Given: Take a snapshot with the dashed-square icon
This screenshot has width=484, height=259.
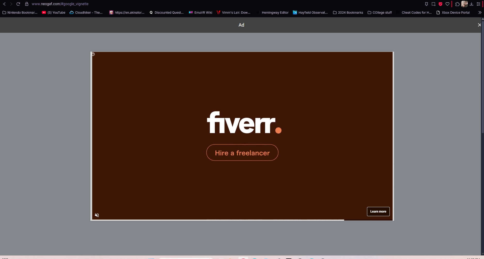Looking at the screenshot, I should pos(433,4).
